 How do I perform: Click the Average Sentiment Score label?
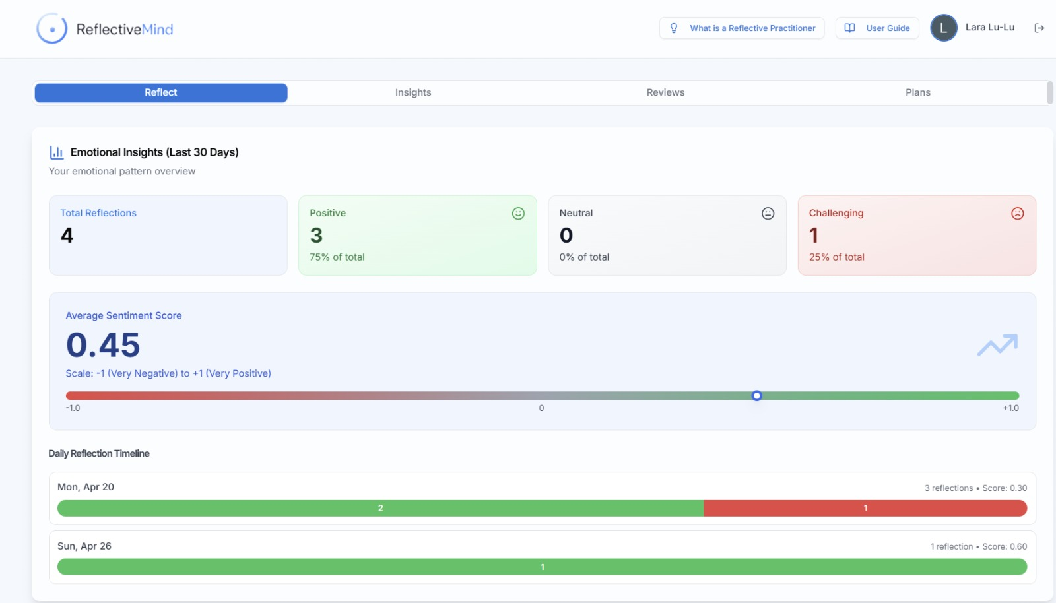coord(123,316)
